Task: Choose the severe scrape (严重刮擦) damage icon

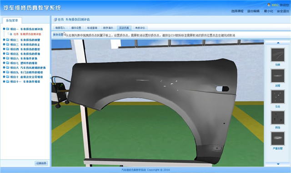Action: tap(278, 138)
